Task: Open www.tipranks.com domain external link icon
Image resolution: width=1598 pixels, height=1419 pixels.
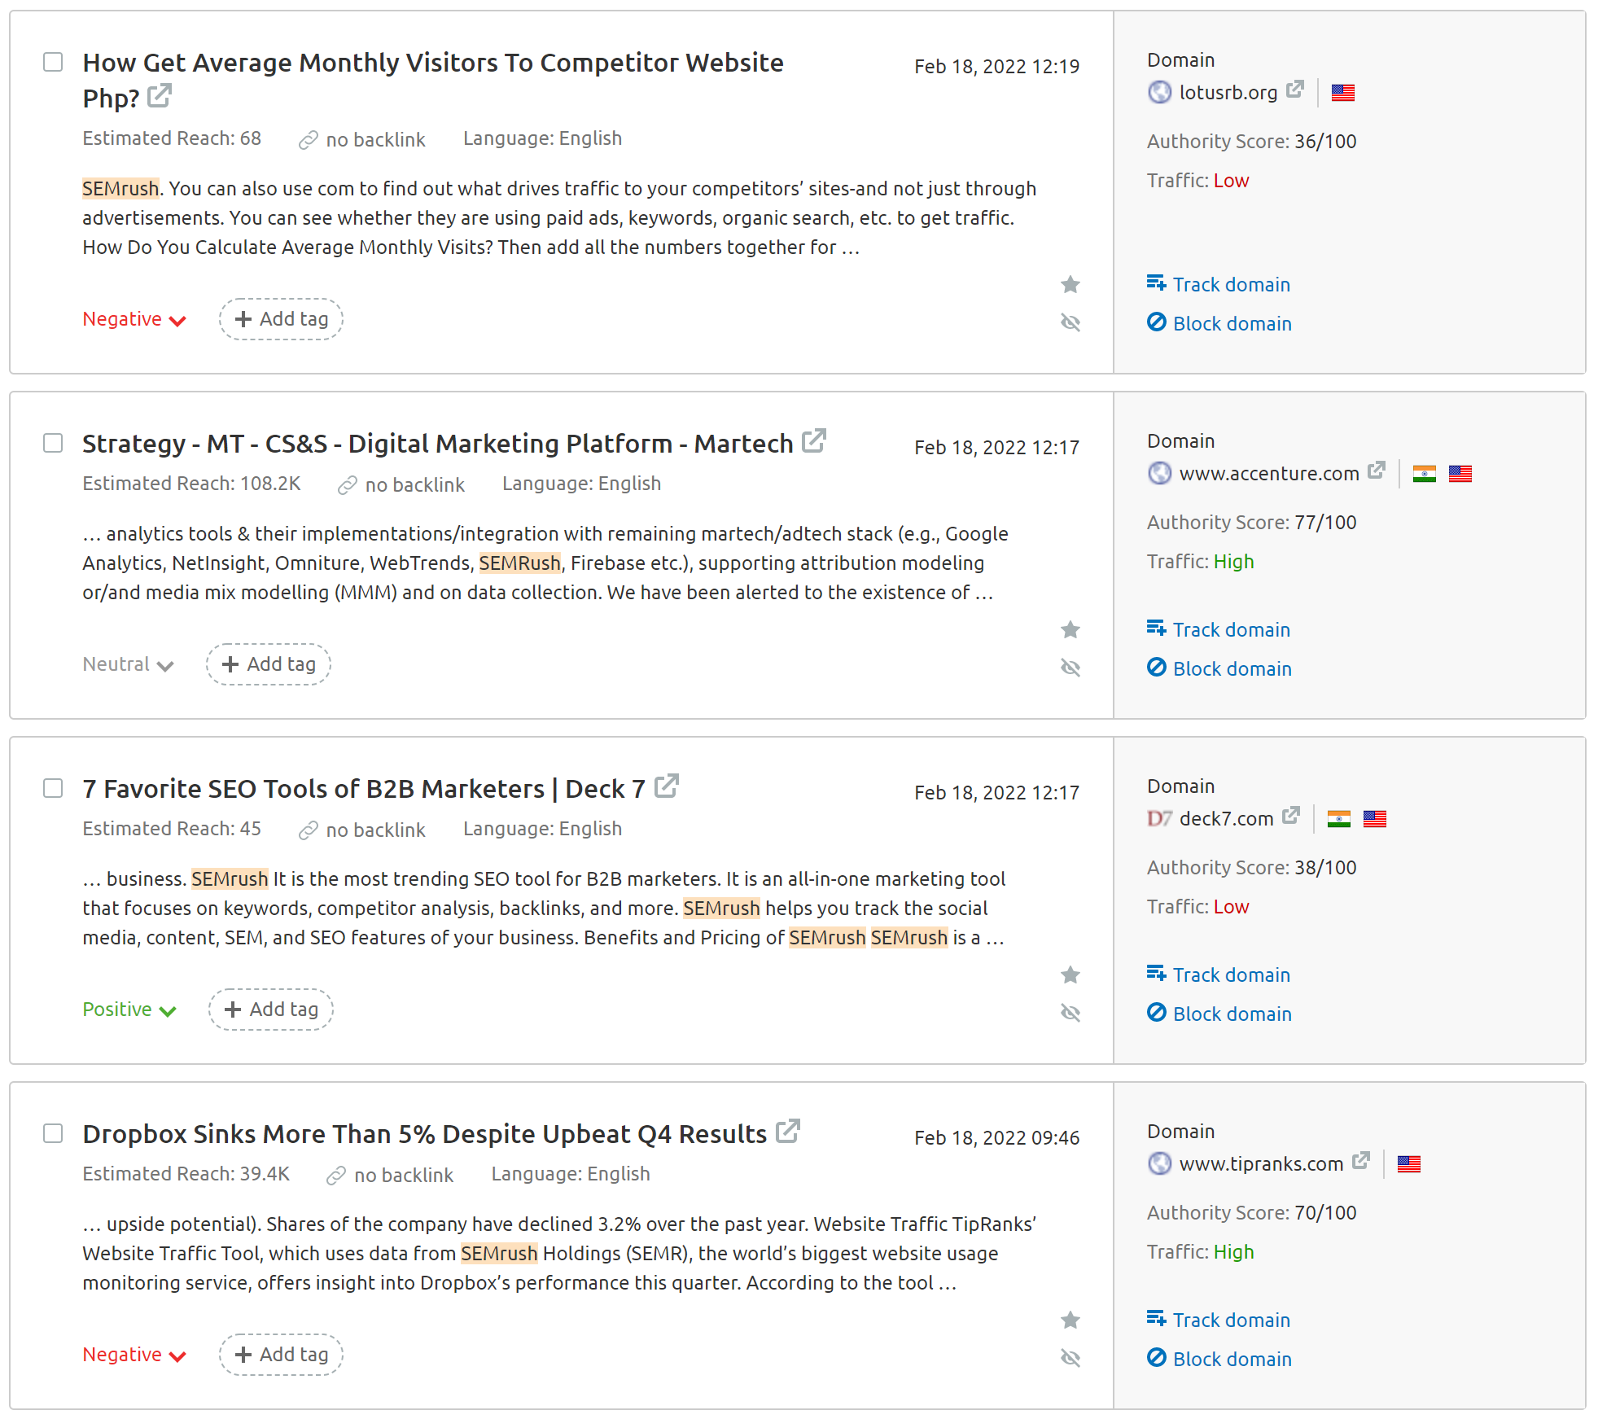Action: tap(1361, 1161)
